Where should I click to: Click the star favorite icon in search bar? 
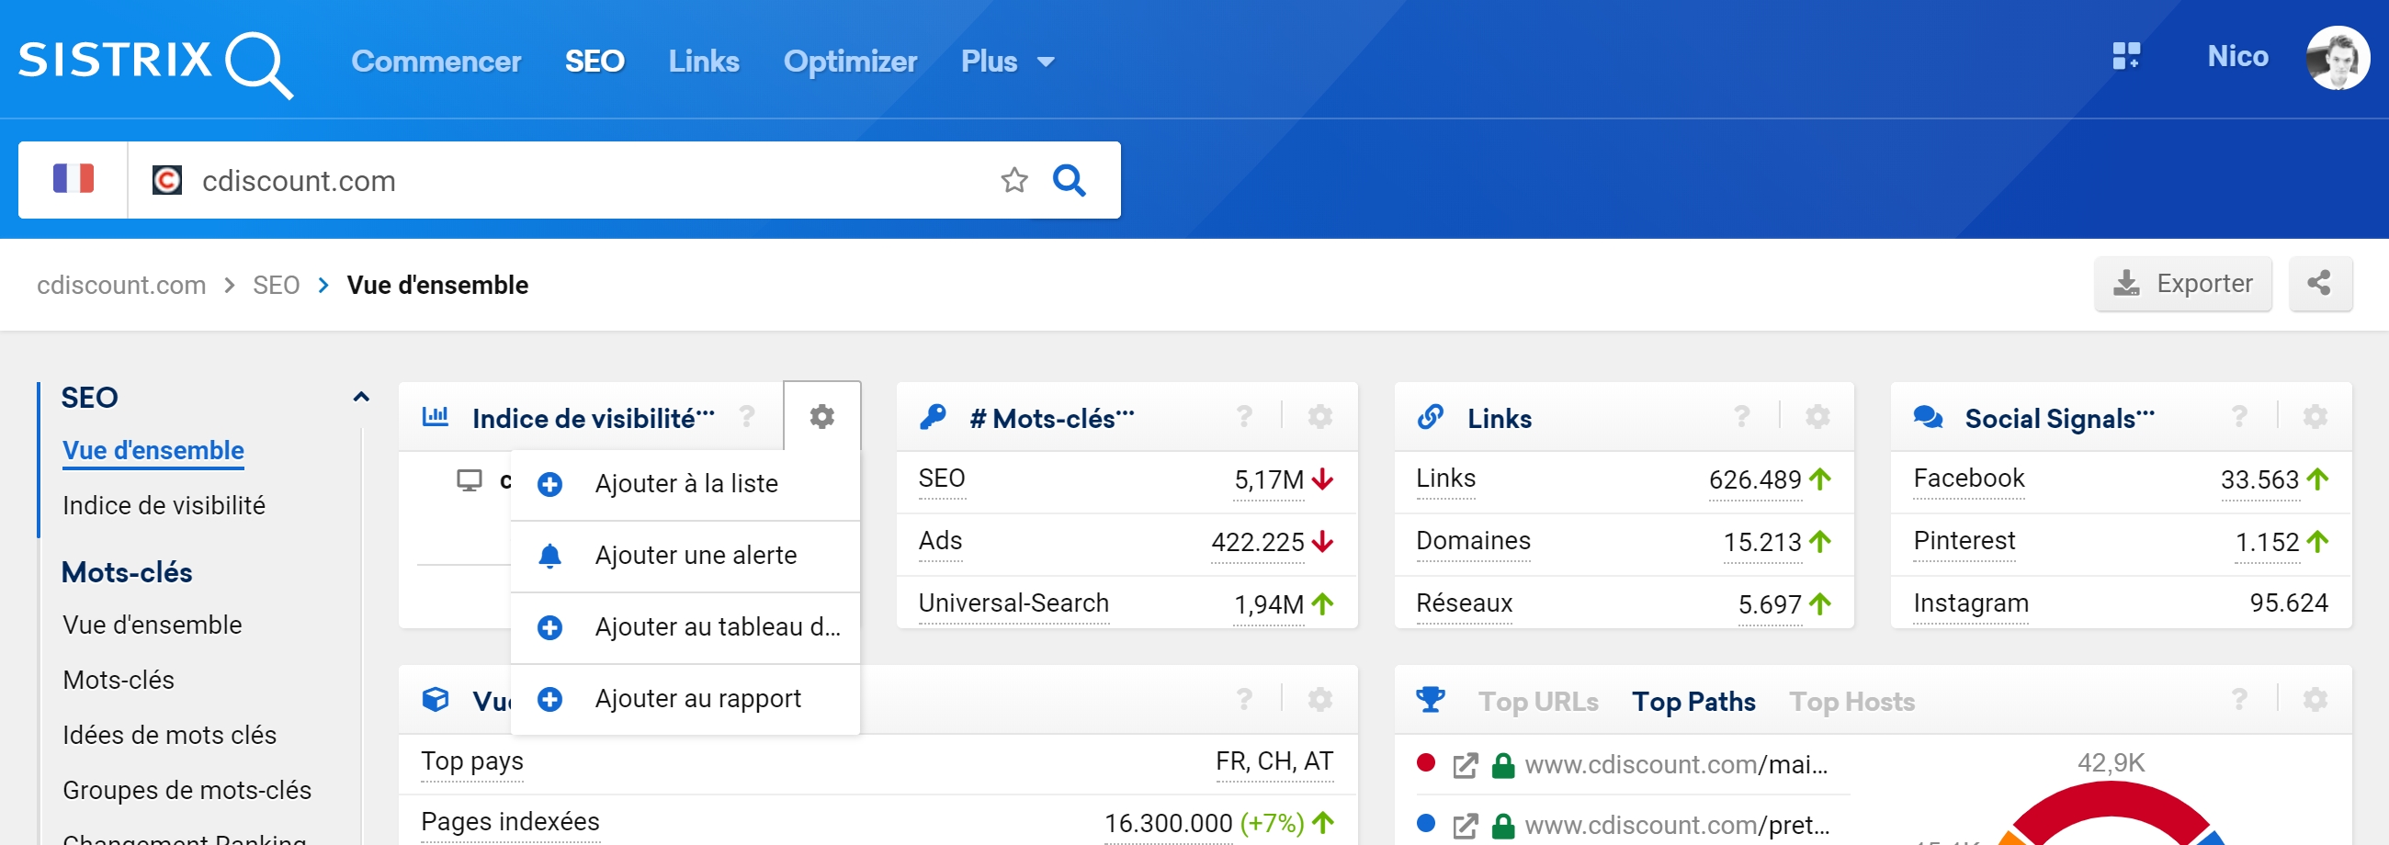[x=1013, y=180]
